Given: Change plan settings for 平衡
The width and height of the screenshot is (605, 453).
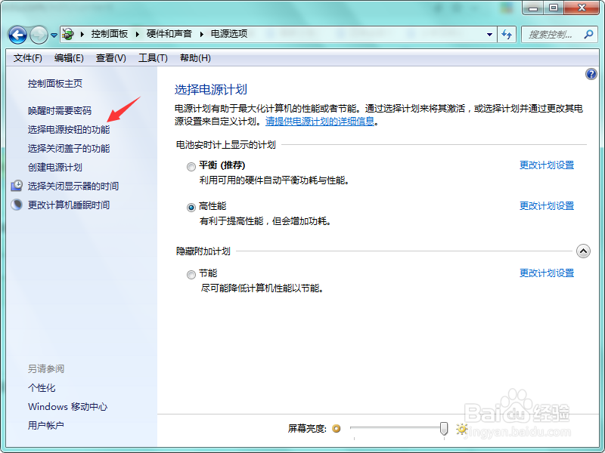Looking at the screenshot, I should (547, 165).
